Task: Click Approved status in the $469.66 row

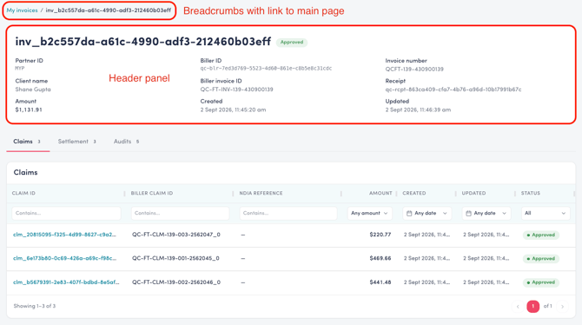Action: tap(541, 259)
